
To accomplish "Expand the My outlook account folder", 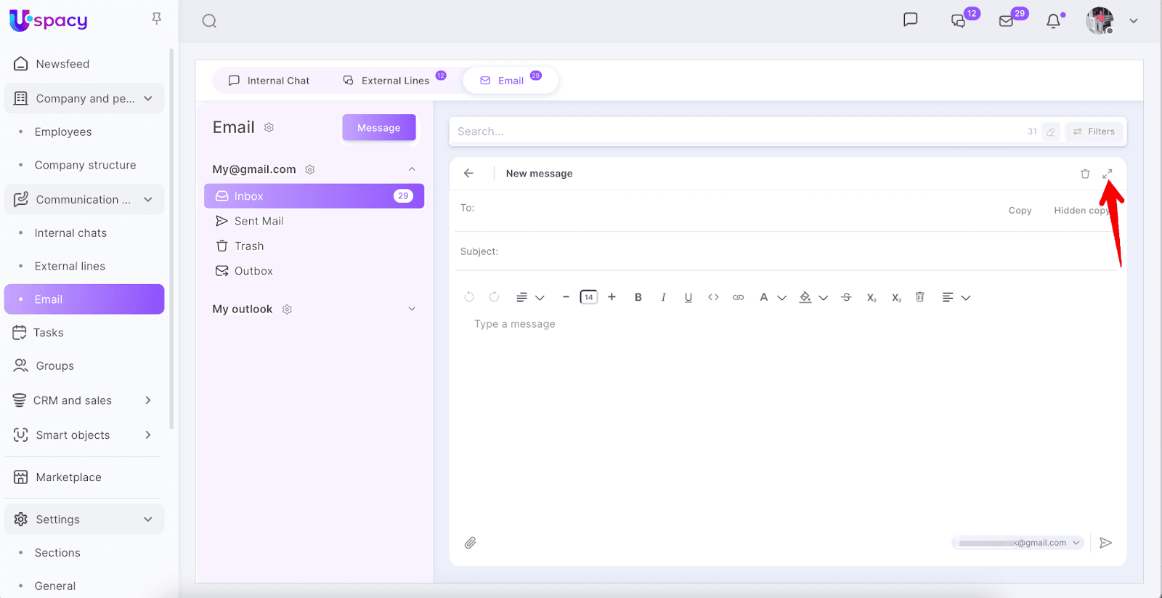I will [x=412, y=309].
